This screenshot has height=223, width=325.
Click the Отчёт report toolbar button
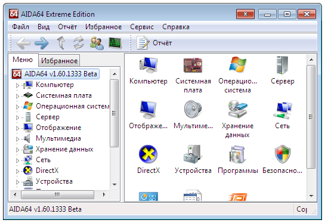tap(154, 43)
